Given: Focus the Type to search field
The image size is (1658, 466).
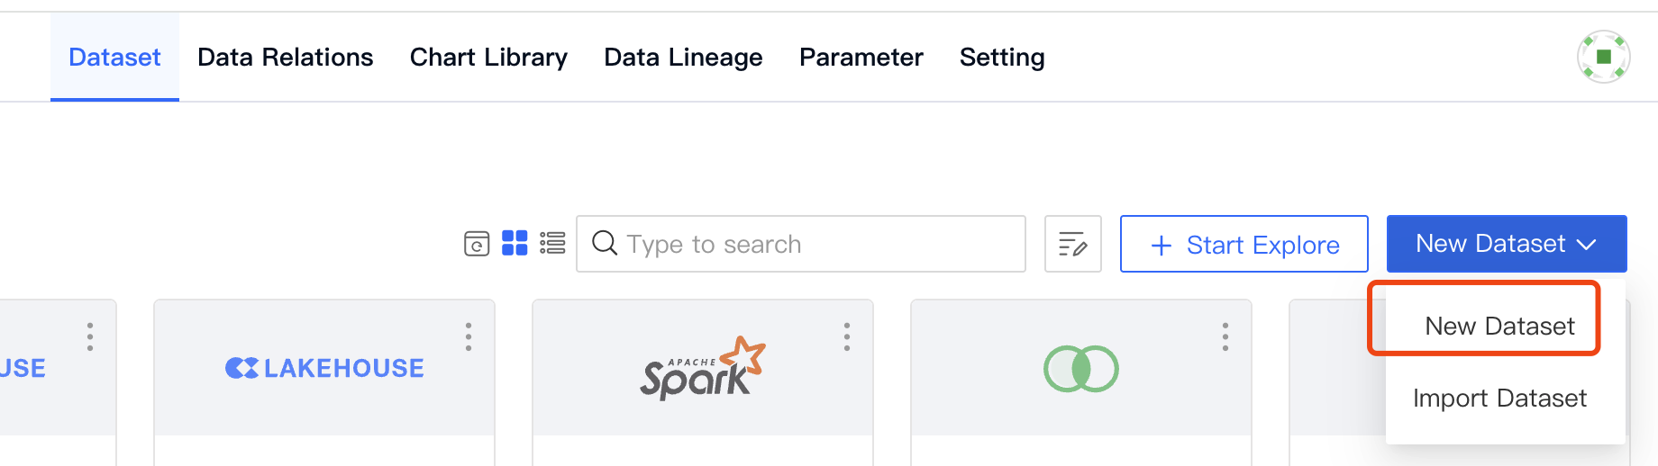Looking at the screenshot, I should coord(811,244).
